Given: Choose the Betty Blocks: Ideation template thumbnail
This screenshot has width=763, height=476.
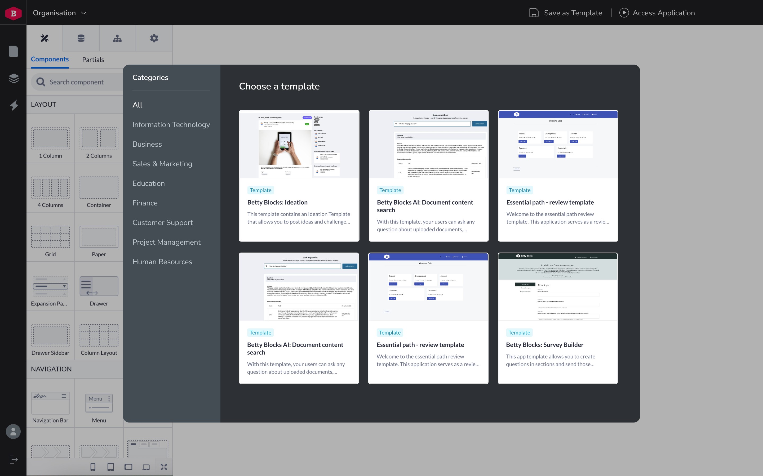Looking at the screenshot, I should [x=299, y=144].
